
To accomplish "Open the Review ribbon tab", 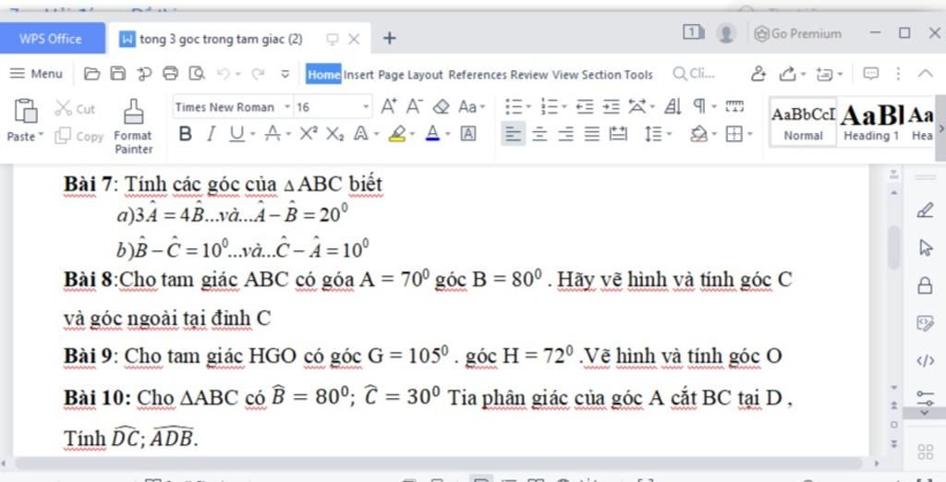I will 529,75.
